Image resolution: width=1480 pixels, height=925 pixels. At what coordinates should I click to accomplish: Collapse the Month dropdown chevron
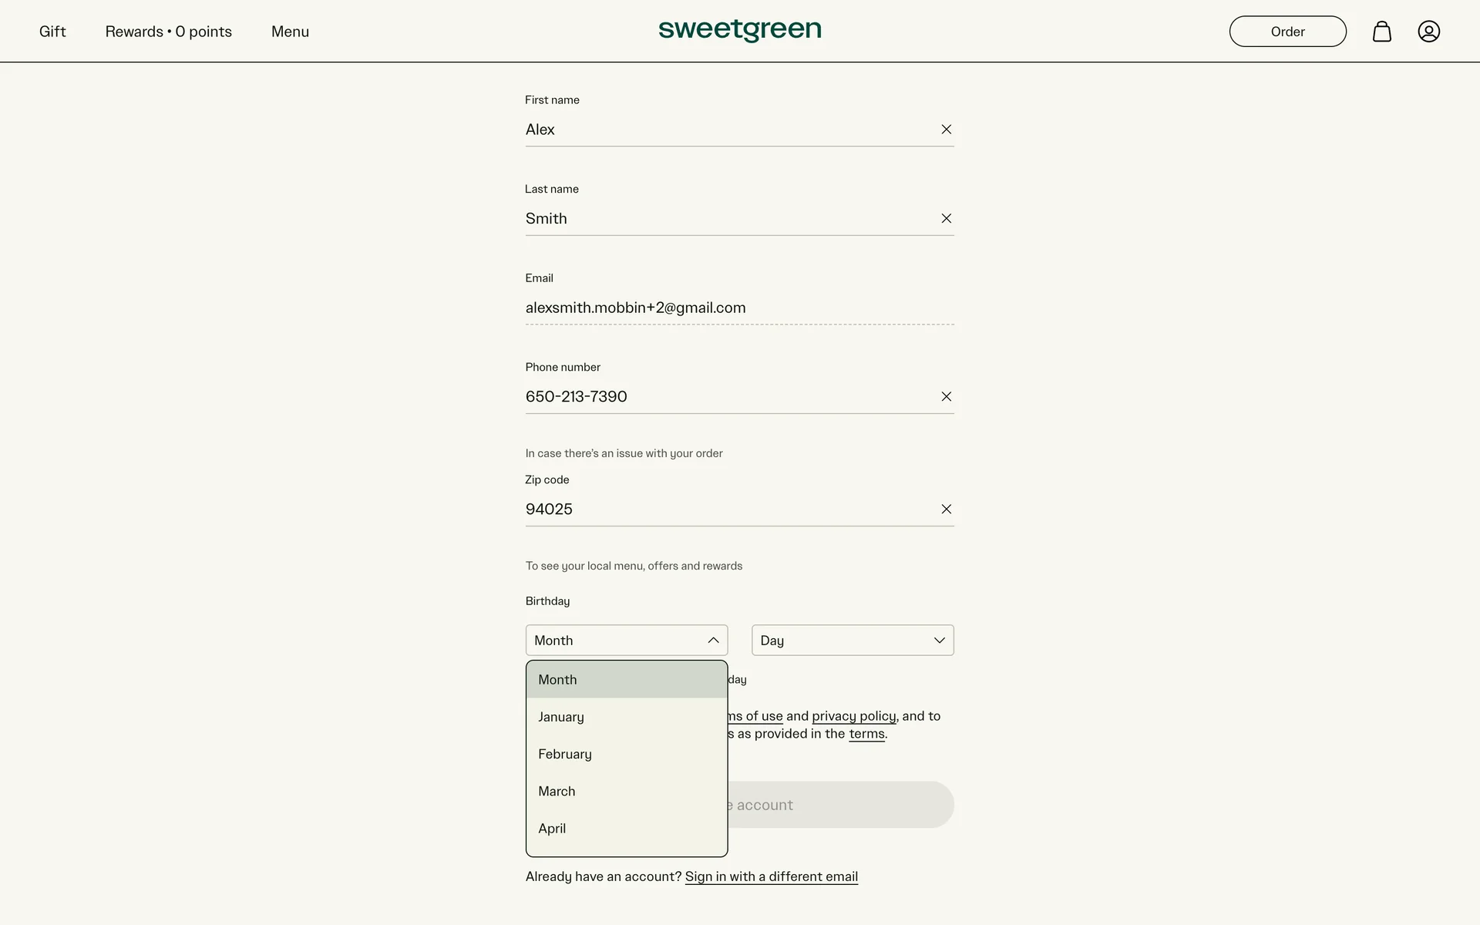pos(713,641)
